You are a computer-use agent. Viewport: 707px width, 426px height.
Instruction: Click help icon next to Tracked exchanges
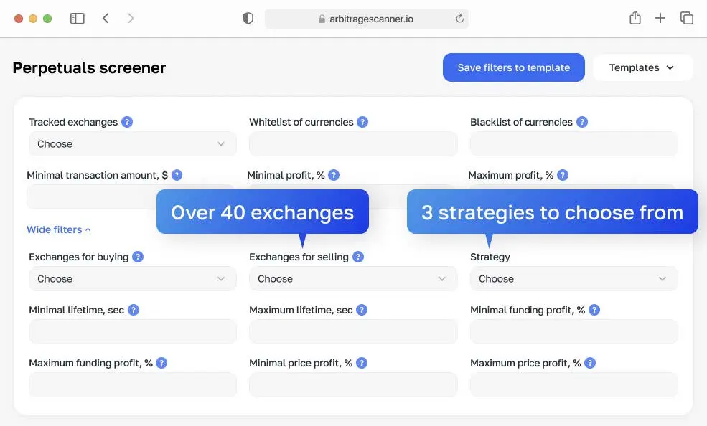pos(127,122)
